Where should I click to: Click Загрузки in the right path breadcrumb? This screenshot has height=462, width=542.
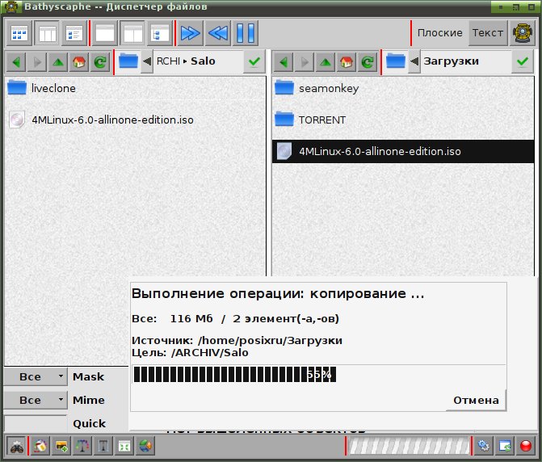tap(451, 61)
